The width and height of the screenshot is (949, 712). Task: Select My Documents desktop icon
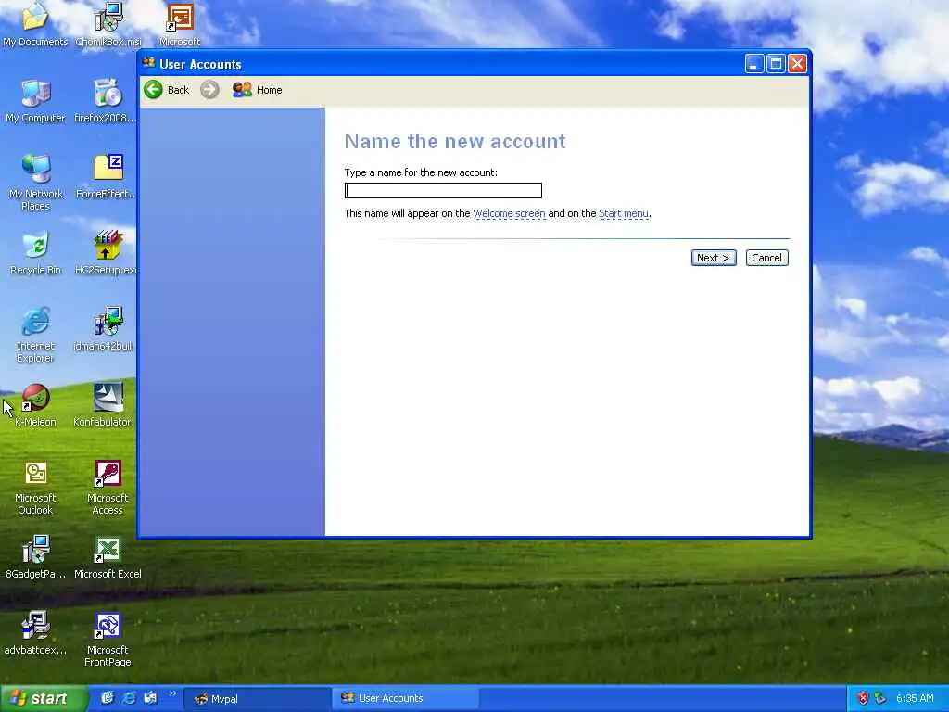35,24
